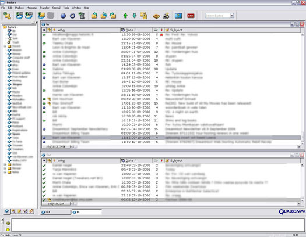Click the hollow ring toolbar icon
The height and width of the screenshot is (237, 306).
[x=72, y=16]
